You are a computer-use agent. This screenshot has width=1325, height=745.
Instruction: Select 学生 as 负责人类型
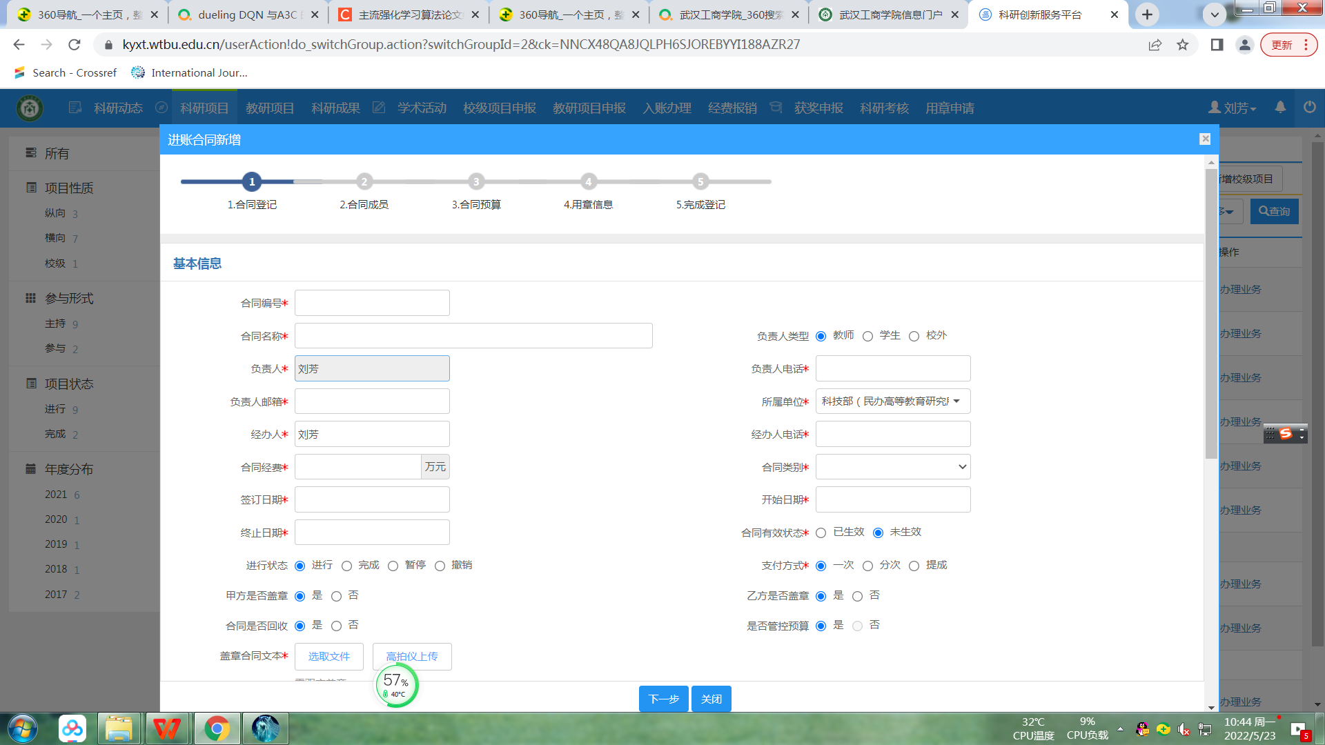click(867, 336)
